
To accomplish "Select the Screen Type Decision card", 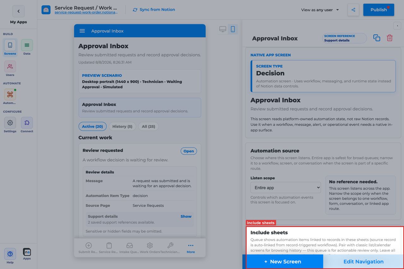I will click(x=323, y=76).
